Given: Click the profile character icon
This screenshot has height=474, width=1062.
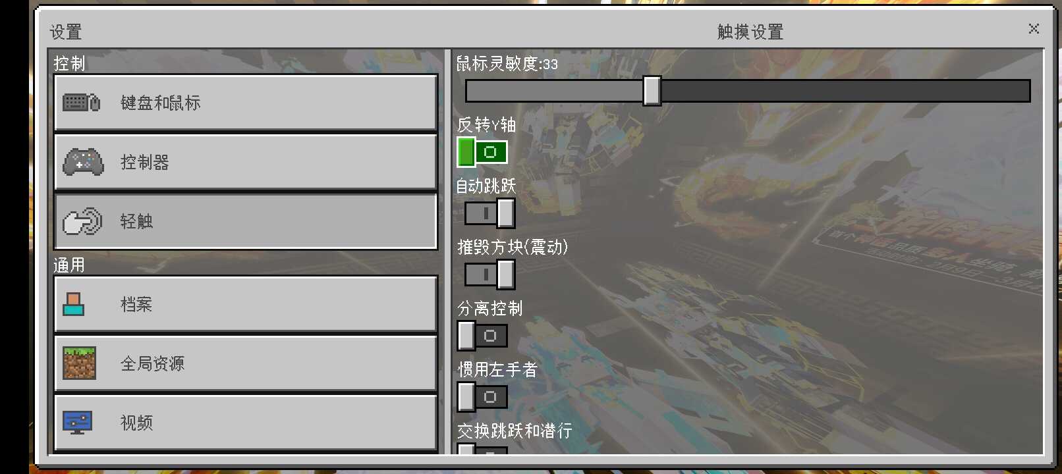Looking at the screenshot, I should tap(73, 304).
